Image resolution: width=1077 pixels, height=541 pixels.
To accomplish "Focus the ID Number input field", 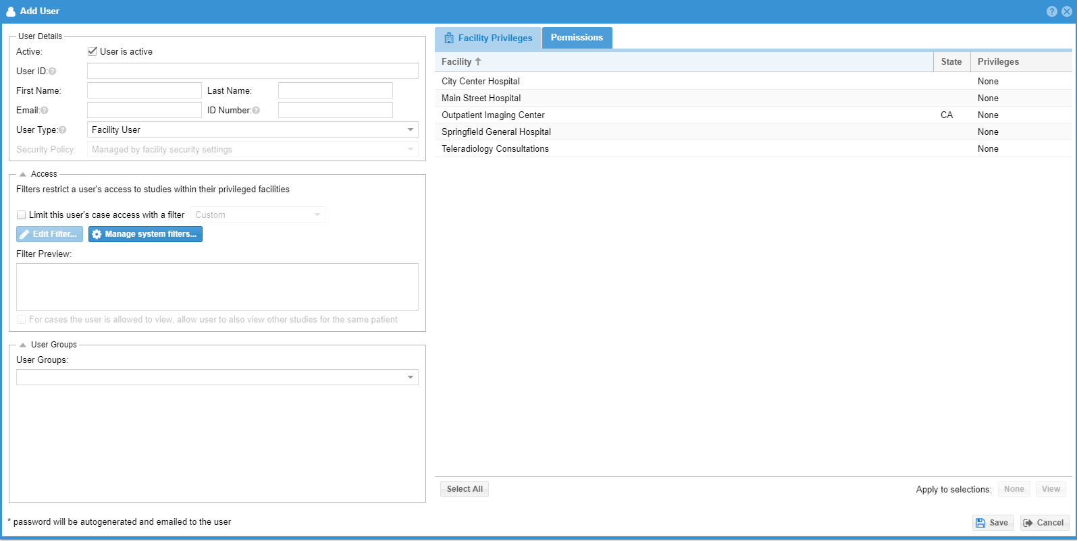I will [336, 110].
